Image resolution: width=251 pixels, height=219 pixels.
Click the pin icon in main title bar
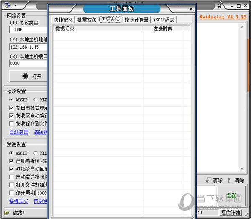coord(219,5)
